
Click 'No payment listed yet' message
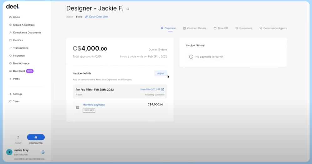pyautogui.click(x=209, y=57)
